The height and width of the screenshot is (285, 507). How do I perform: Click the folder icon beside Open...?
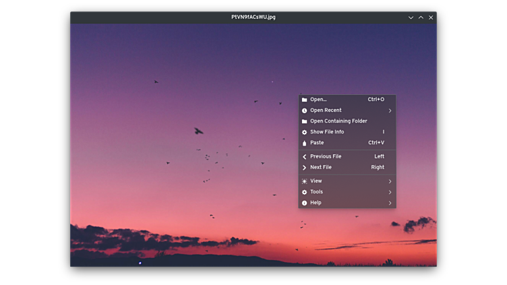pos(305,100)
